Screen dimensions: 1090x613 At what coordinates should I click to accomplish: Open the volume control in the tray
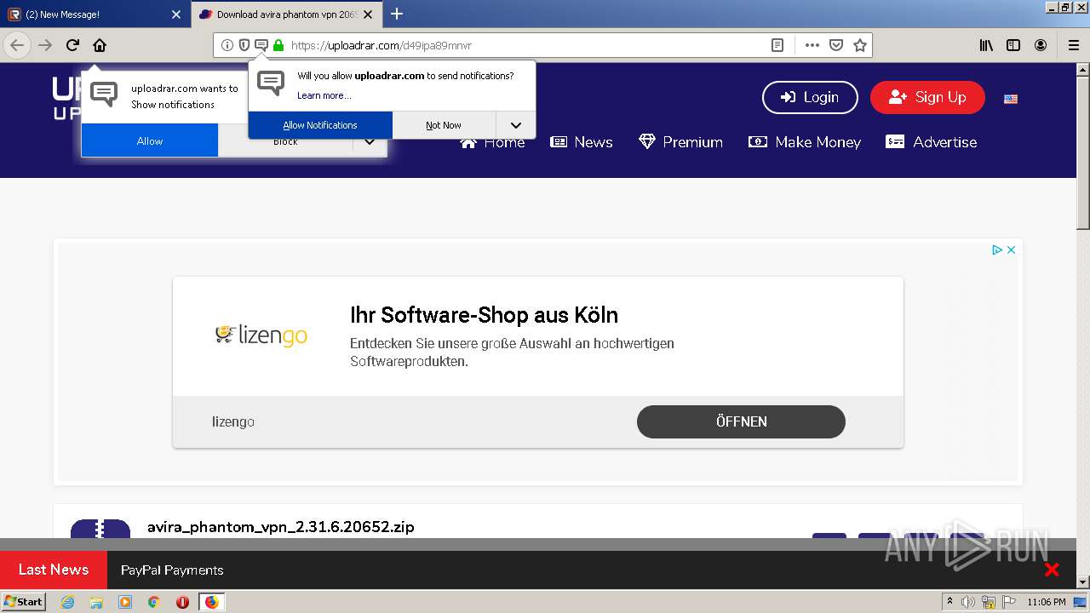[x=968, y=602]
